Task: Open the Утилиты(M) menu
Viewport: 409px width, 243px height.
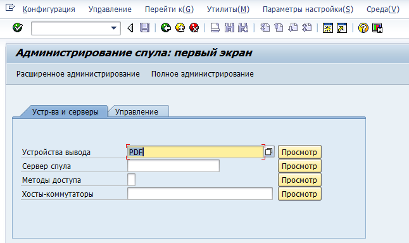Action: tap(228, 9)
